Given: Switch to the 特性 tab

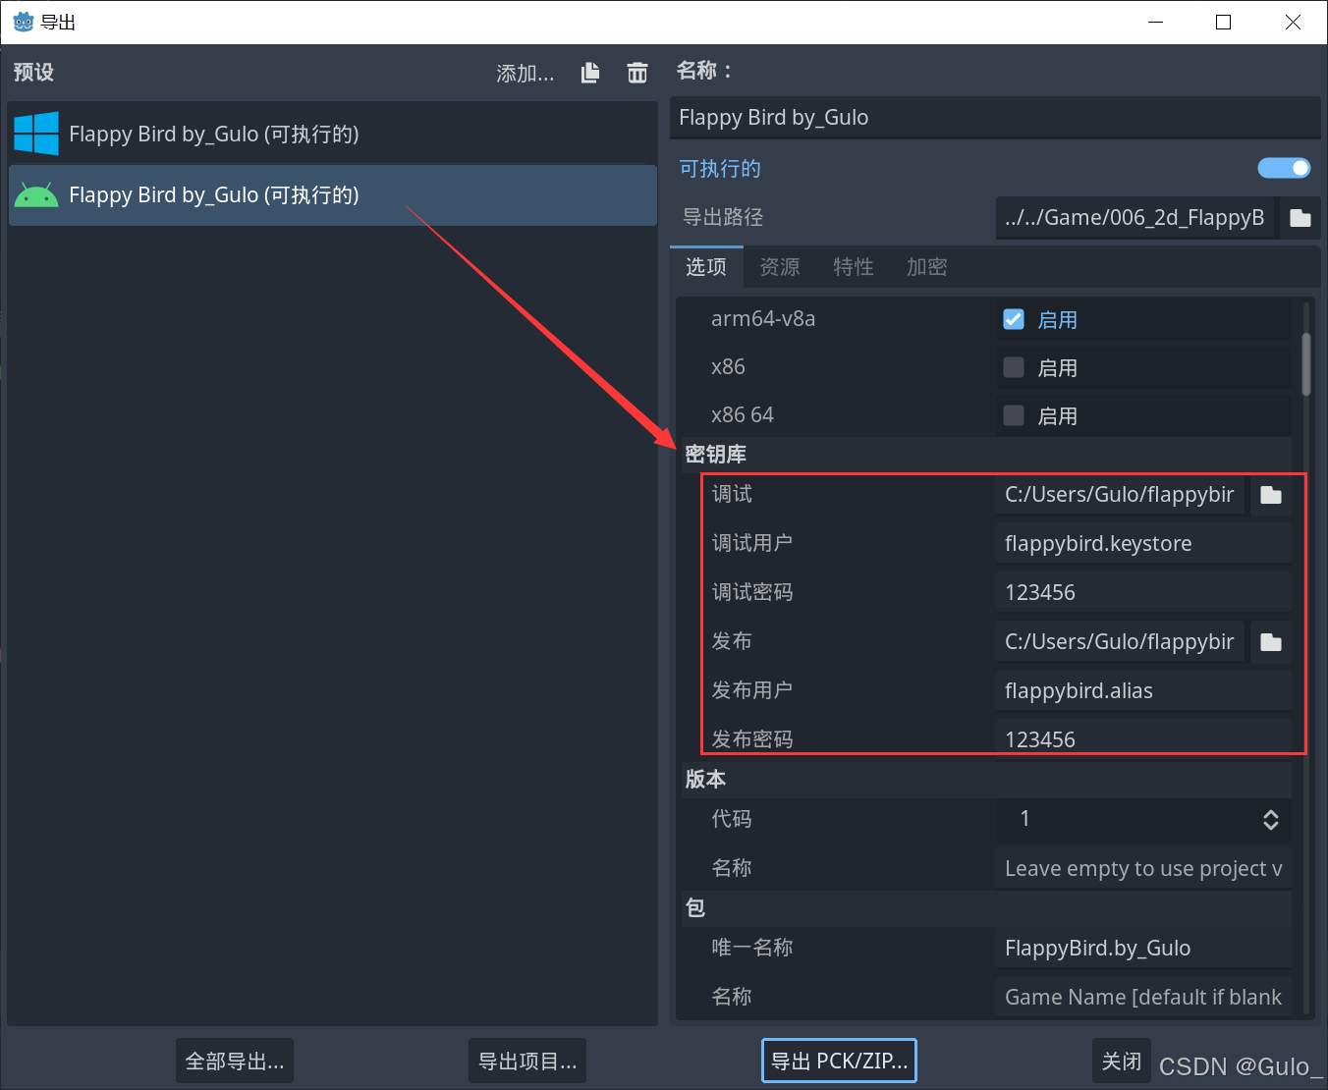Looking at the screenshot, I should [x=853, y=266].
